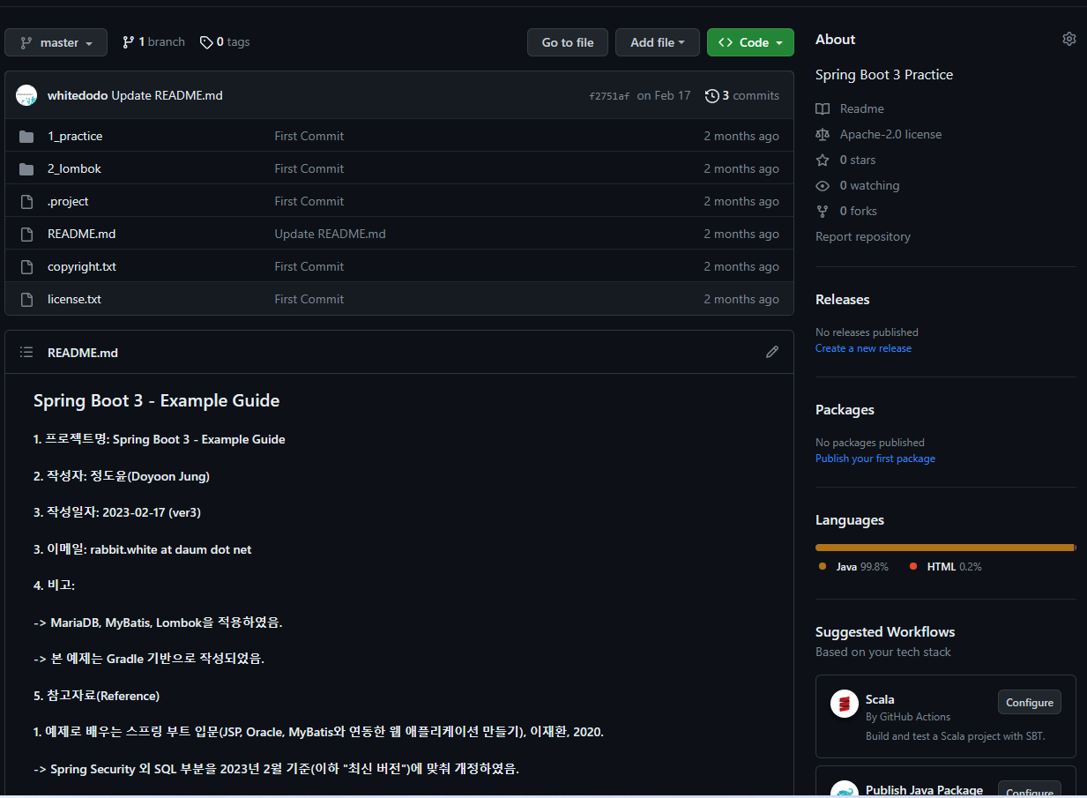Image resolution: width=1087 pixels, height=798 pixels.
Task: Click Publish your first package
Action: click(x=875, y=459)
